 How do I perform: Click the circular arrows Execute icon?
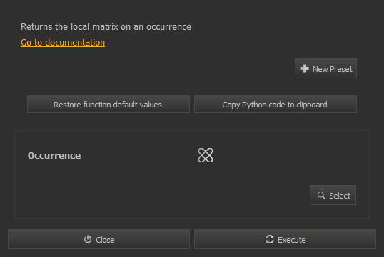coord(270,239)
